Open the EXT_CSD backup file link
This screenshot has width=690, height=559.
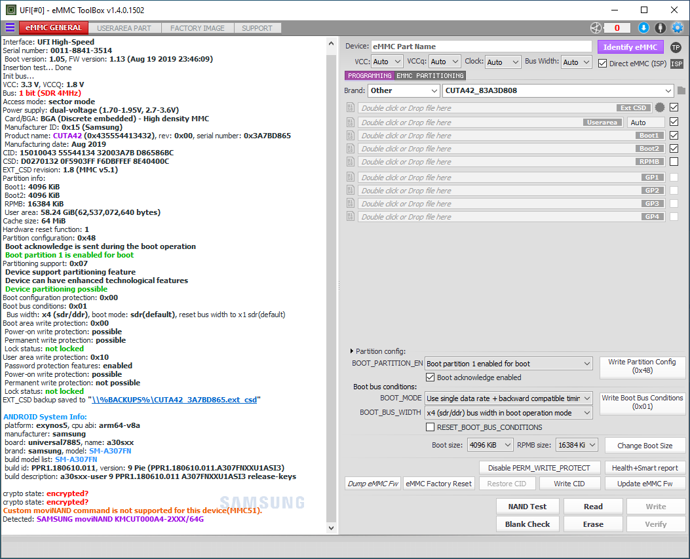(x=174, y=400)
